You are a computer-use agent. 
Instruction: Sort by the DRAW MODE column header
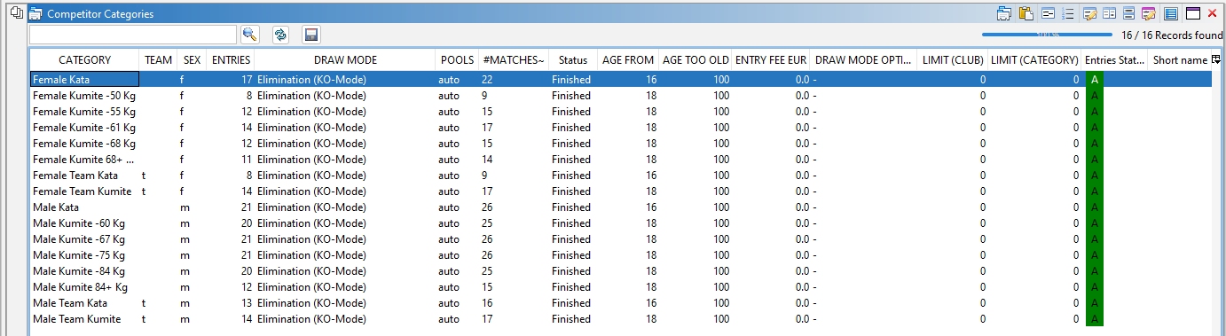tap(345, 60)
